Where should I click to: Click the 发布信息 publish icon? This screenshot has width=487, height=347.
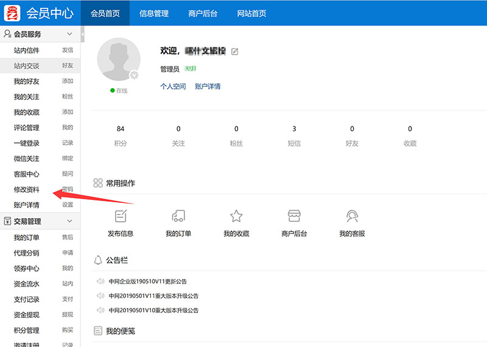(x=121, y=216)
